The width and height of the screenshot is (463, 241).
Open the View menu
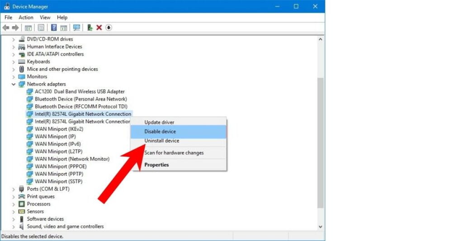45,18
